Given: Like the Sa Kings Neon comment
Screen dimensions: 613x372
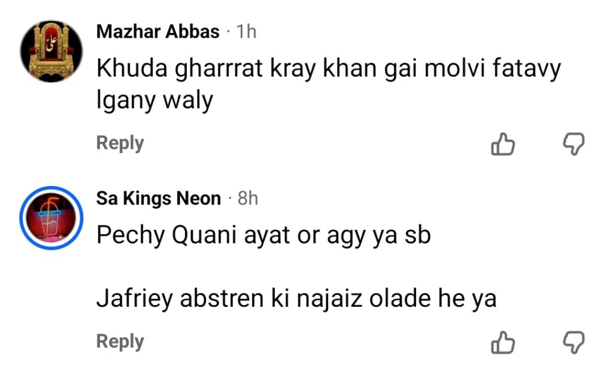Looking at the screenshot, I should coord(503,343).
